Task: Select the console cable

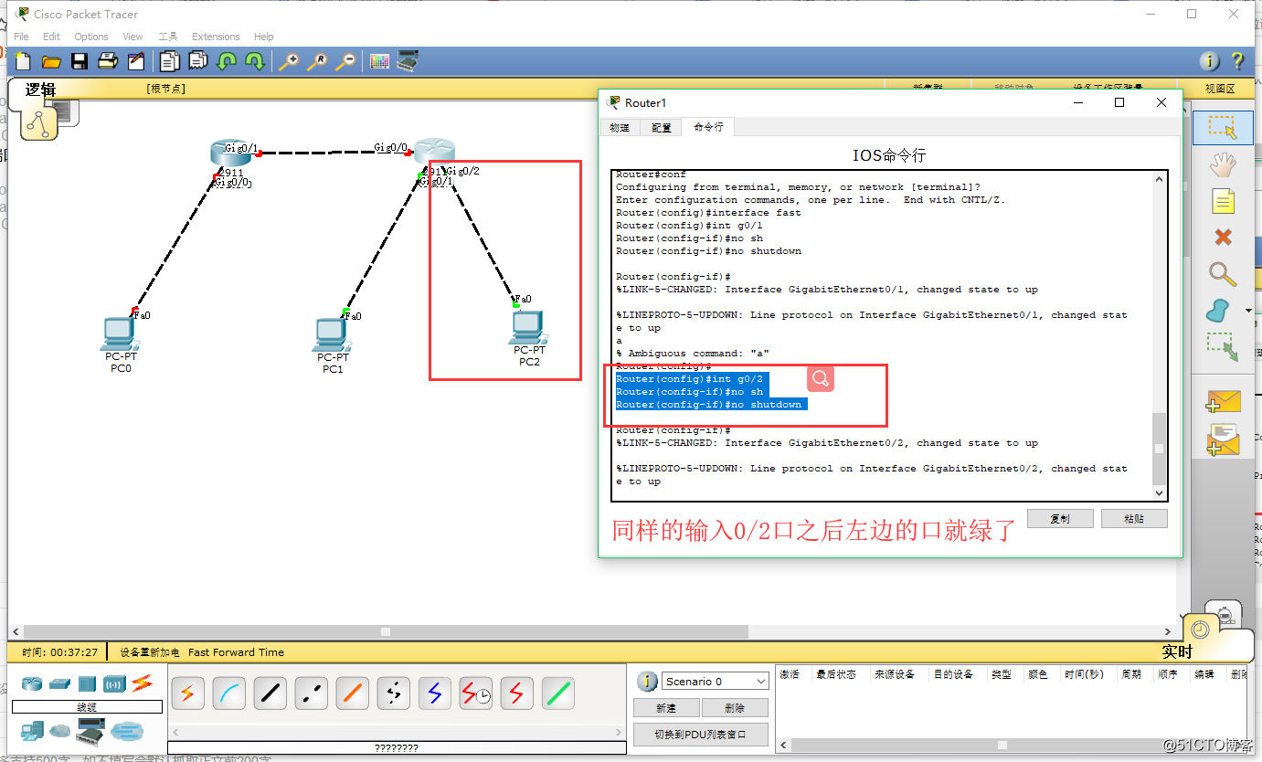Action: click(x=229, y=693)
